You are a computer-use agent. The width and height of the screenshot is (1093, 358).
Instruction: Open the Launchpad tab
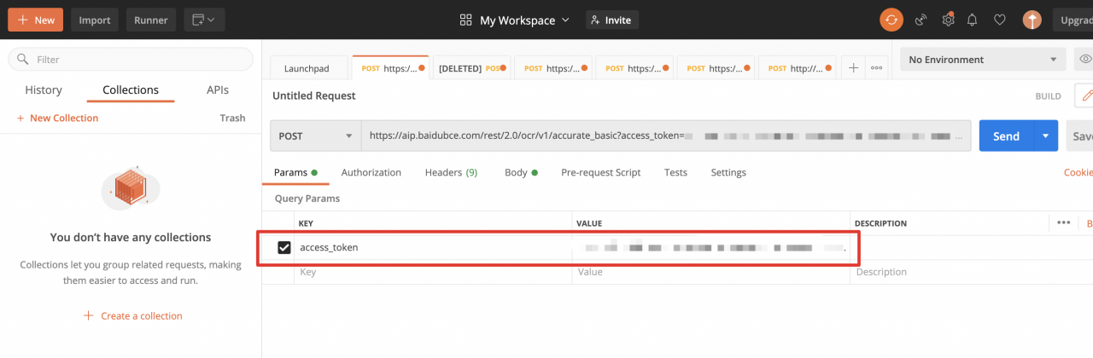point(306,68)
